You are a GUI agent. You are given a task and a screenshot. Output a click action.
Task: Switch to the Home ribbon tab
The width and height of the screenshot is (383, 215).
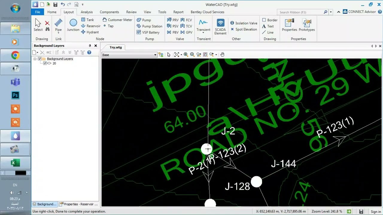52,12
